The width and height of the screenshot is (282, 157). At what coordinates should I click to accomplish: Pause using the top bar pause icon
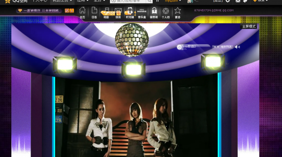(158, 1)
